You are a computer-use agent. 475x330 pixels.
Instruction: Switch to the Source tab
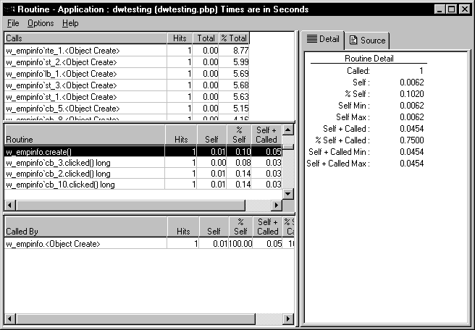pos(367,40)
